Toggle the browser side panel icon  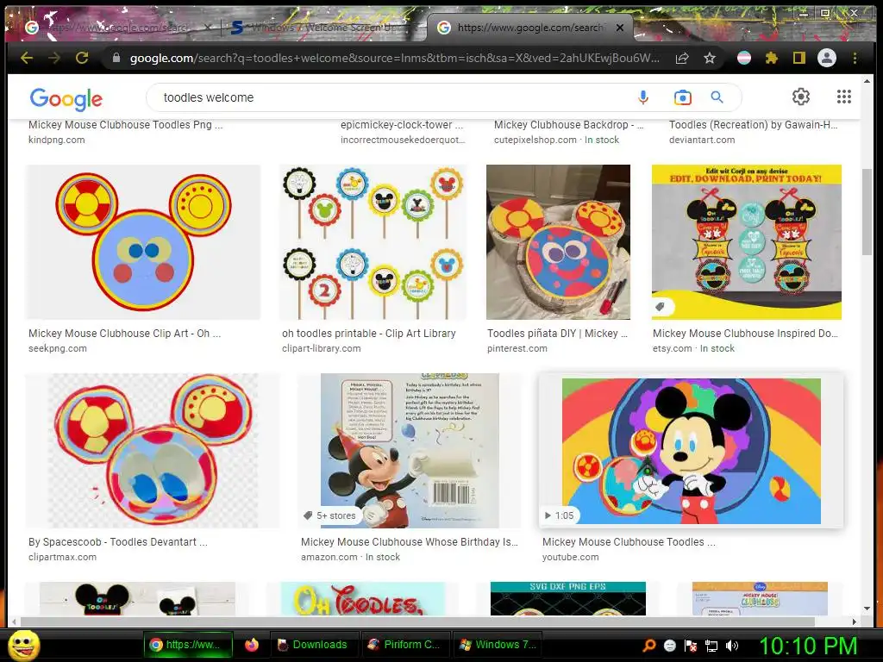799,58
